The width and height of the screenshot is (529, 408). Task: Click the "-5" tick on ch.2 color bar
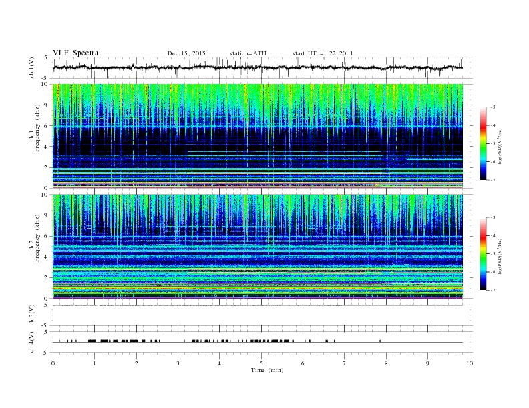tap(493, 254)
